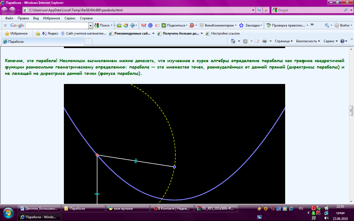Screen dimensions: 354x221
Task: Click the RSS feeds icon
Action: click(245, 41)
